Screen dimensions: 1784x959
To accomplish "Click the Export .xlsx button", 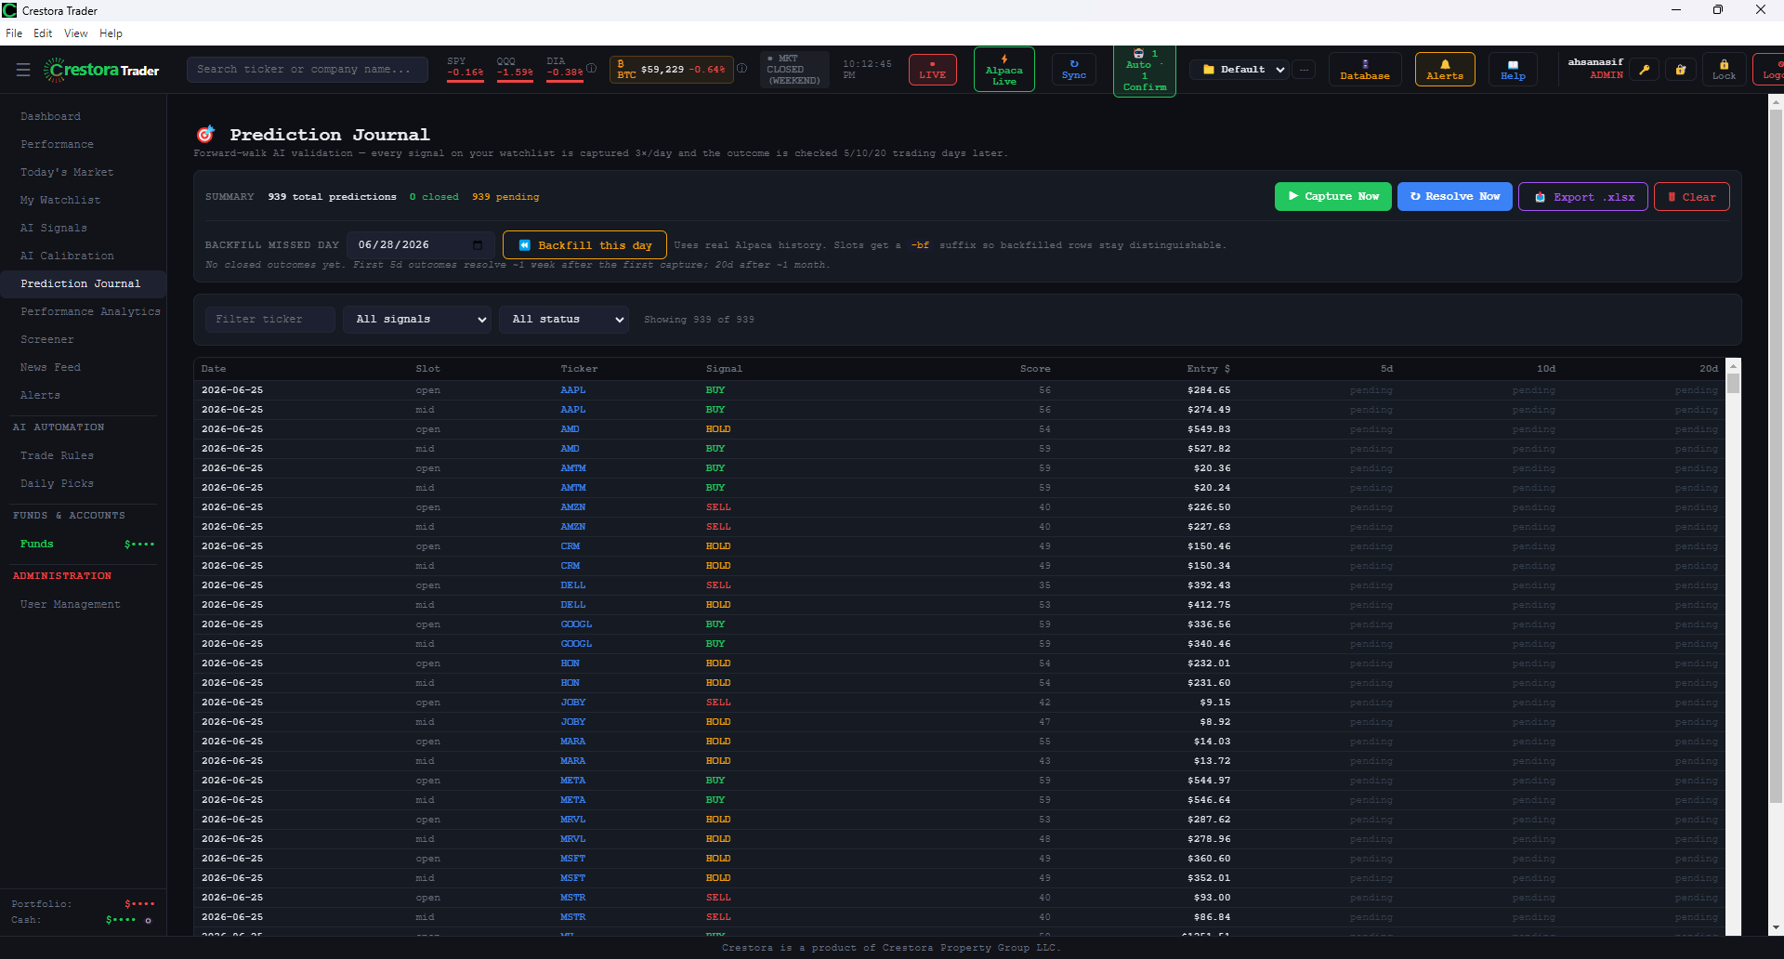I will point(1583,197).
